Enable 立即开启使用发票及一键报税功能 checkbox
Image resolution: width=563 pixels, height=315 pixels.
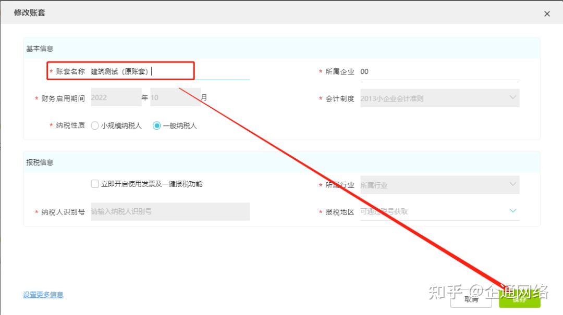95,184
